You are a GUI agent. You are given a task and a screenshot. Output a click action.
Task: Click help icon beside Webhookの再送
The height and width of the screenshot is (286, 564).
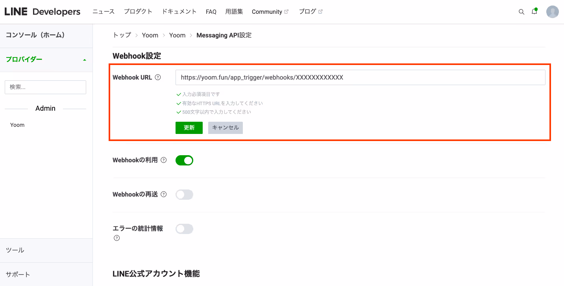point(164,194)
